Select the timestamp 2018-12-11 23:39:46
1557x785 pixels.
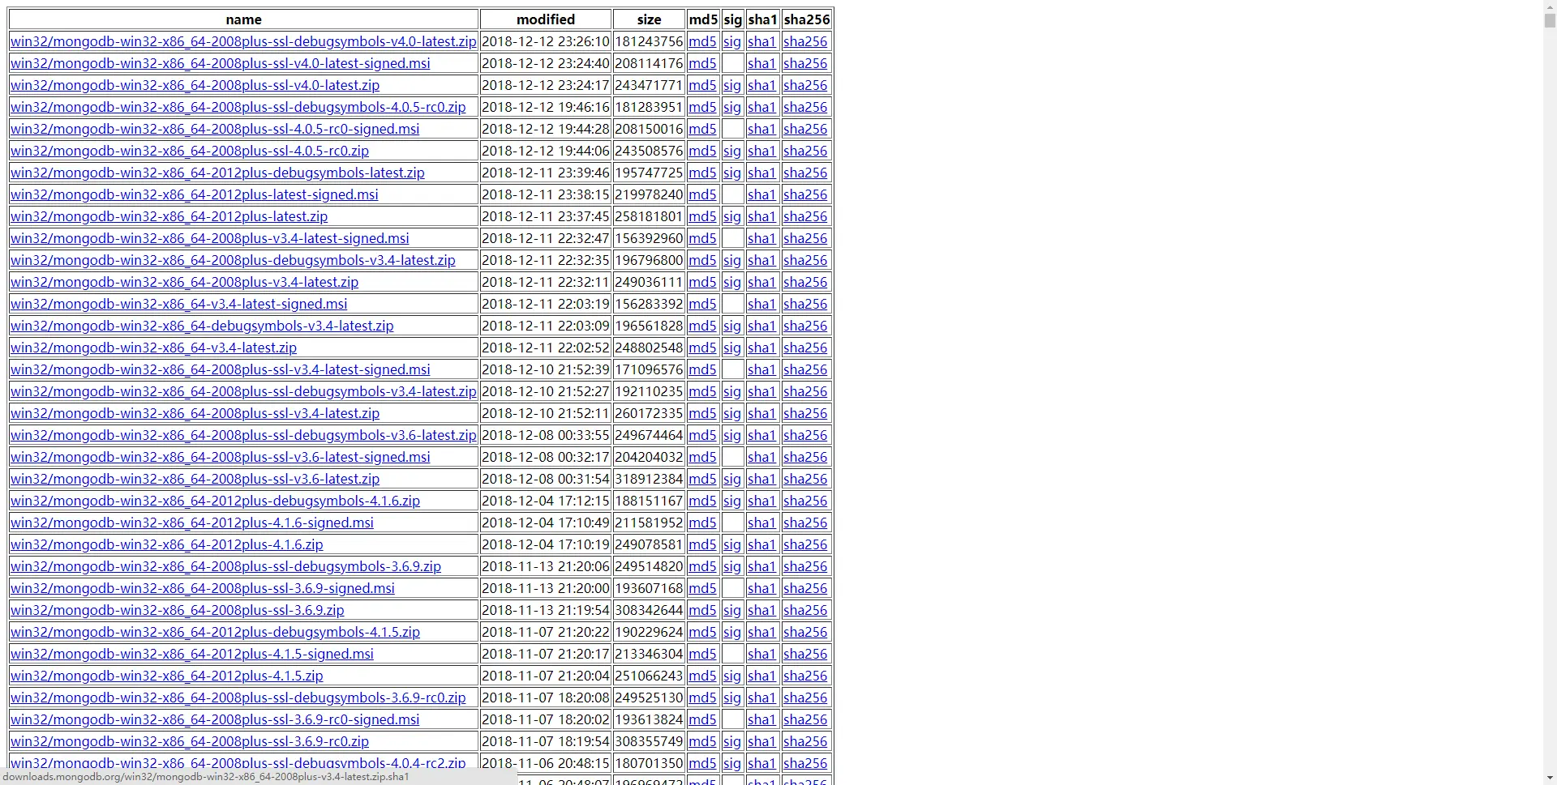tap(546, 173)
